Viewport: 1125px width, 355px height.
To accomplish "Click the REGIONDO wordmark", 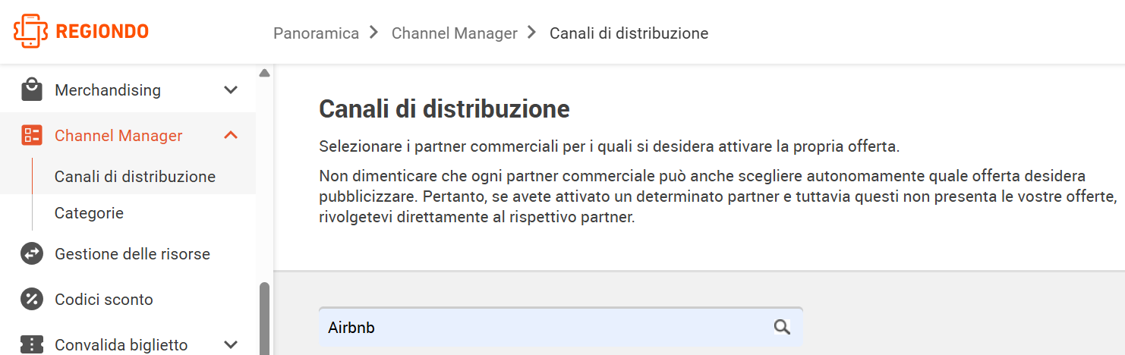I will pos(102,32).
